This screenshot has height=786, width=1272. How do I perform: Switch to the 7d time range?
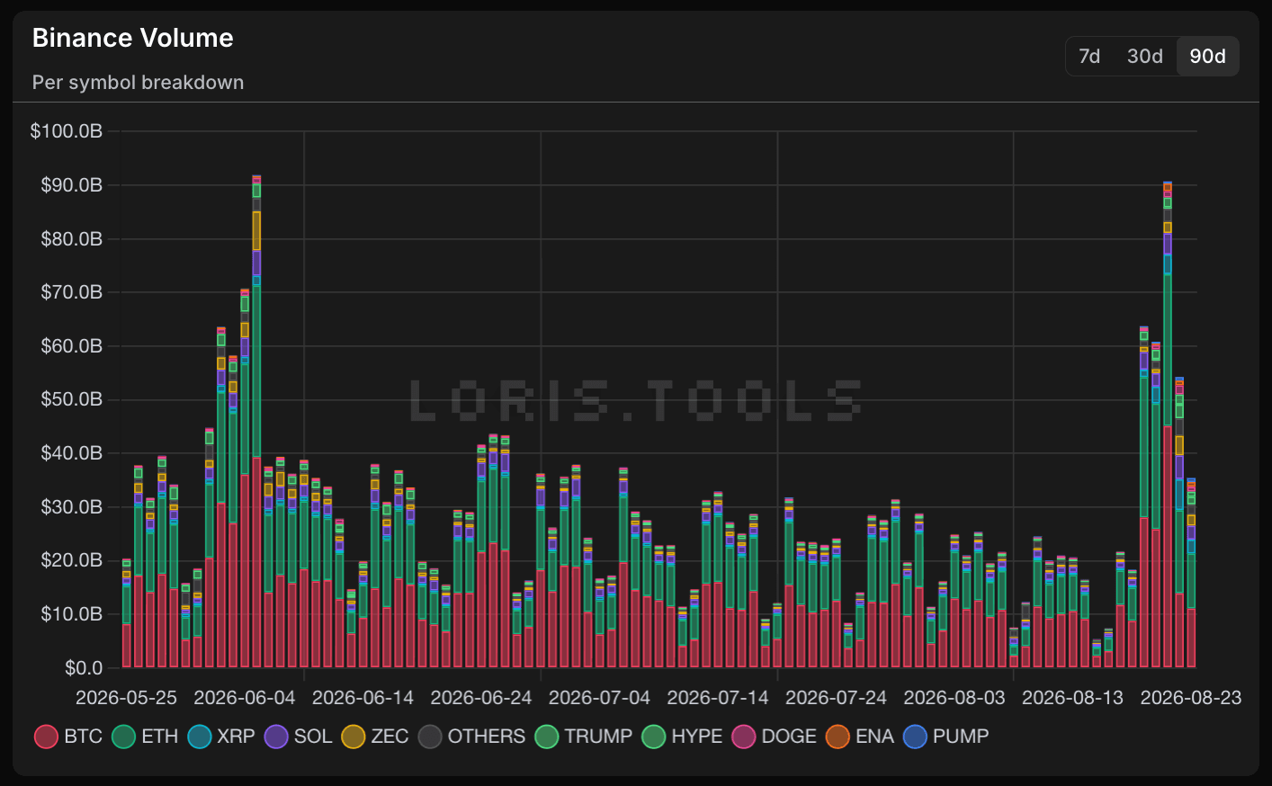click(1089, 56)
